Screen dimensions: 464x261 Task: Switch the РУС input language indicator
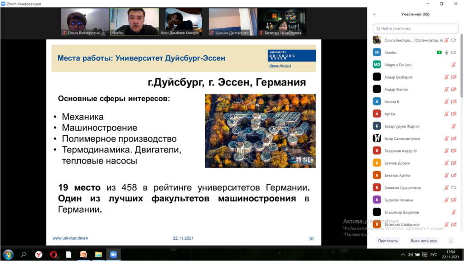pos(434,255)
